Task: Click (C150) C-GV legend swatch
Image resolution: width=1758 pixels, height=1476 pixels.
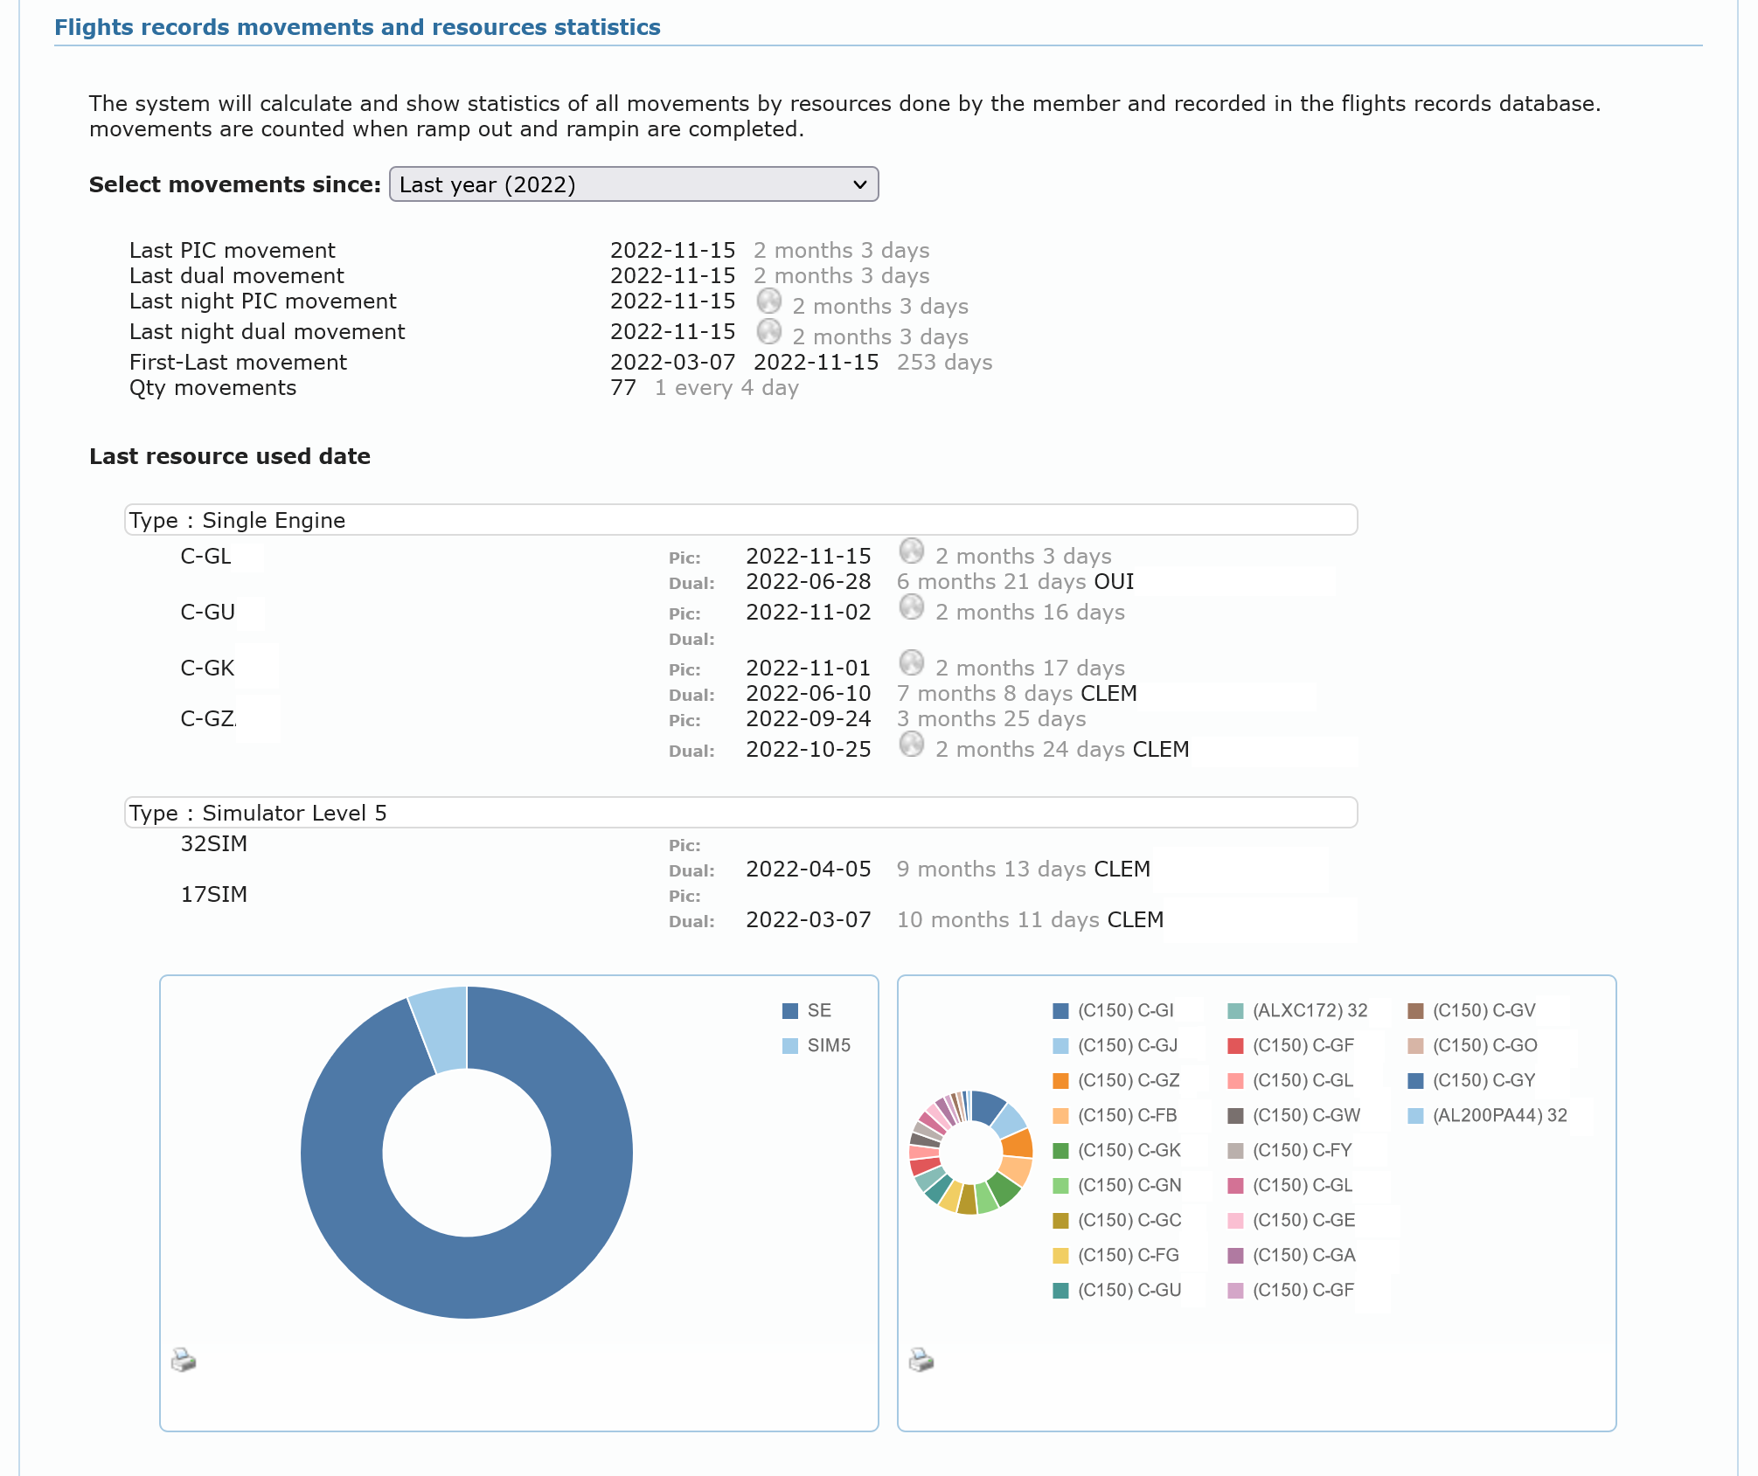Action: tap(1415, 1011)
